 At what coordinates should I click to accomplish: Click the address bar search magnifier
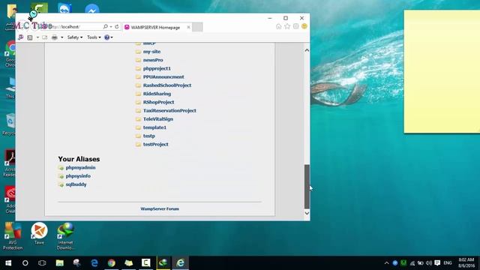(105, 27)
